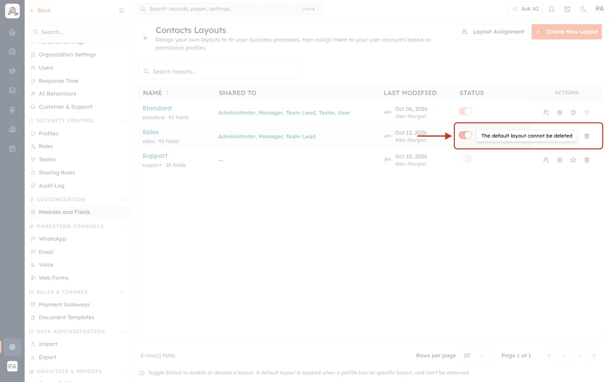Open reminders alarm clock icon
The width and height of the screenshot is (611, 382).
click(x=567, y=9)
